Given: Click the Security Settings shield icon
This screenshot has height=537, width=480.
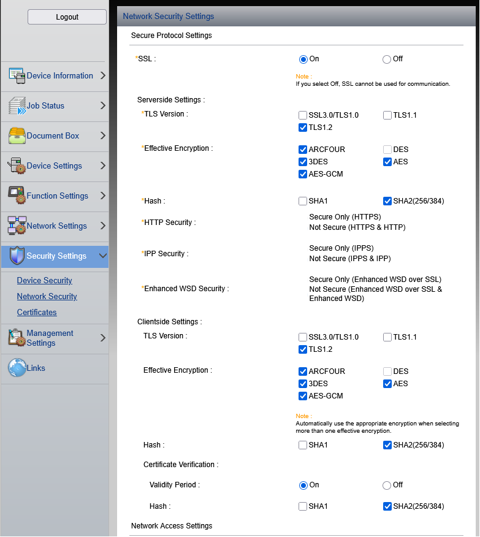Looking at the screenshot, I should [17, 256].
